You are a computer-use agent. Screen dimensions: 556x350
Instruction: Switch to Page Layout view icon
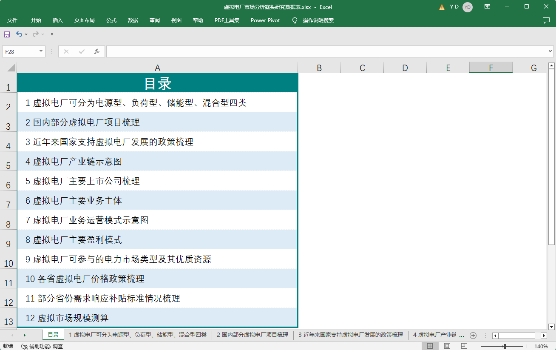click(x=447, y=346)
